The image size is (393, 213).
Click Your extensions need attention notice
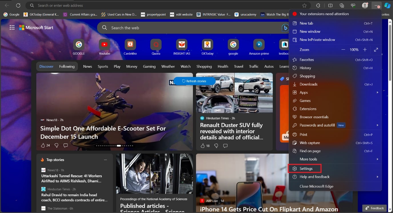coord(335,14)
